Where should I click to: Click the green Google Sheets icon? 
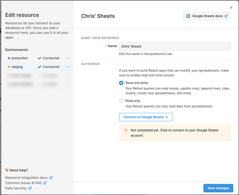click(x=188, y=16)
